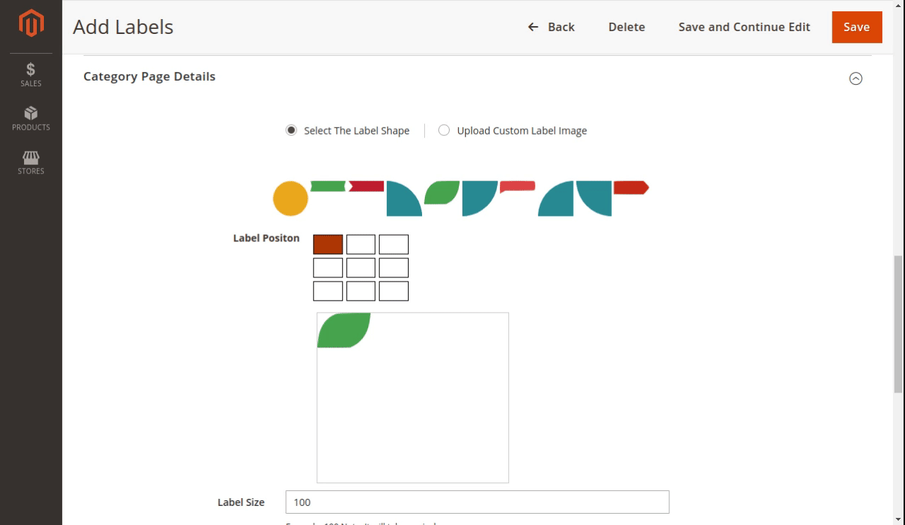Select the yellow circle label shape
The height and width of the screenshot is (525, 905).
coord(290,198)
